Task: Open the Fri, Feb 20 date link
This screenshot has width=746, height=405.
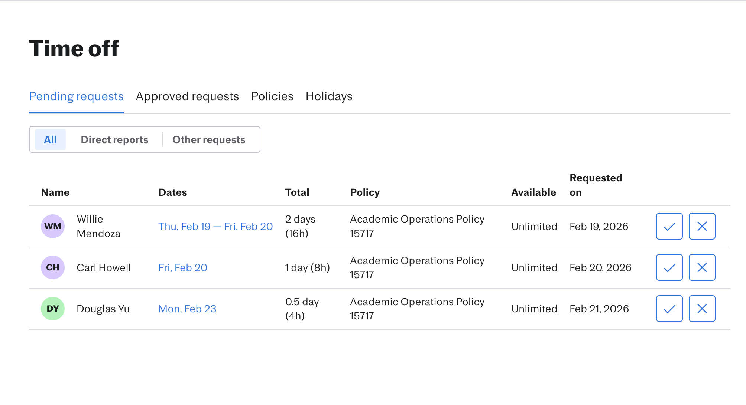Action: point(183,267)
